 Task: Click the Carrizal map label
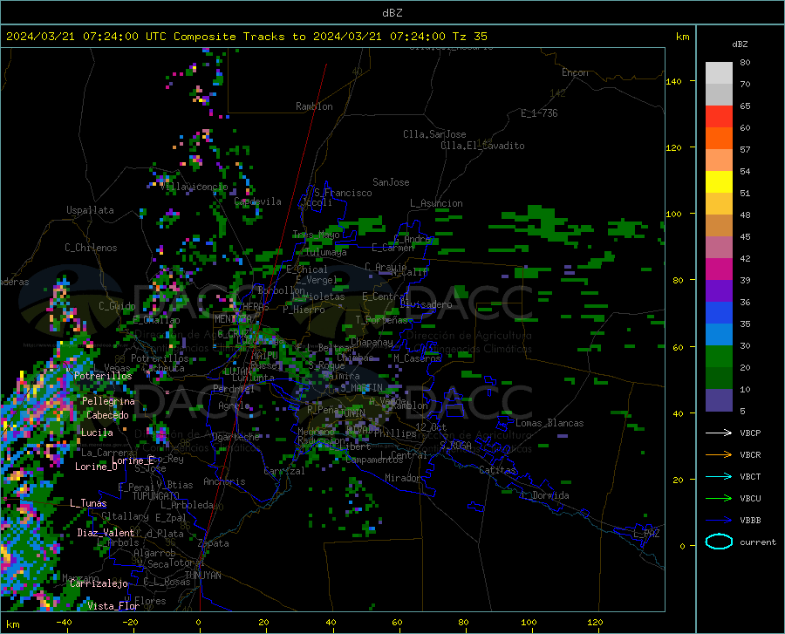point(283,472)
